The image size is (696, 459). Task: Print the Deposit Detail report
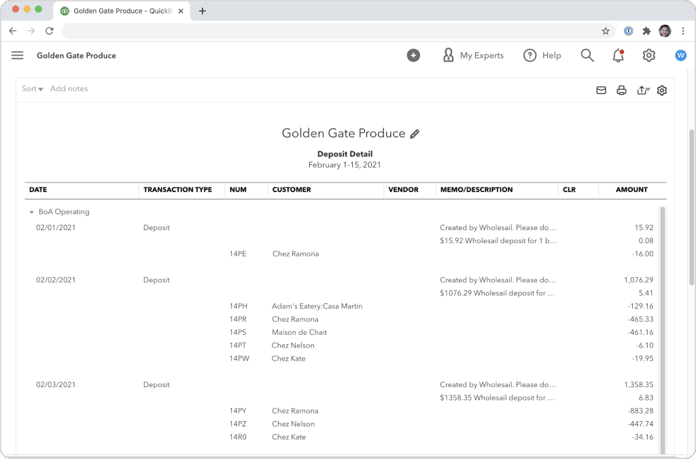click(x=621, y=90)
